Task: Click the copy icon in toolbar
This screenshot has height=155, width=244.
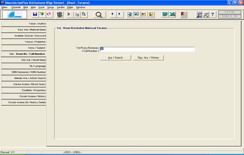Action: [x=77, y=15]
